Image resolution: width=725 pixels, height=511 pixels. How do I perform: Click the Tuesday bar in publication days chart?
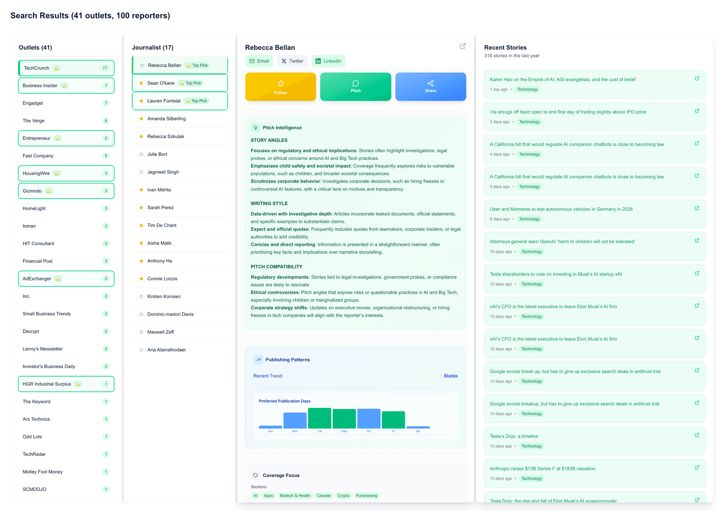pyautogui.click(x=319, y=418)
